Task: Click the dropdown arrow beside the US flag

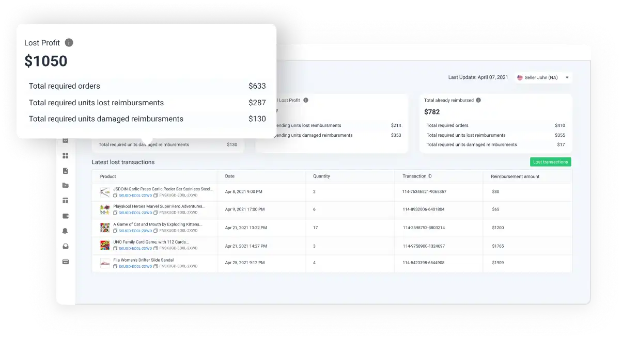Action: [567, 77]
